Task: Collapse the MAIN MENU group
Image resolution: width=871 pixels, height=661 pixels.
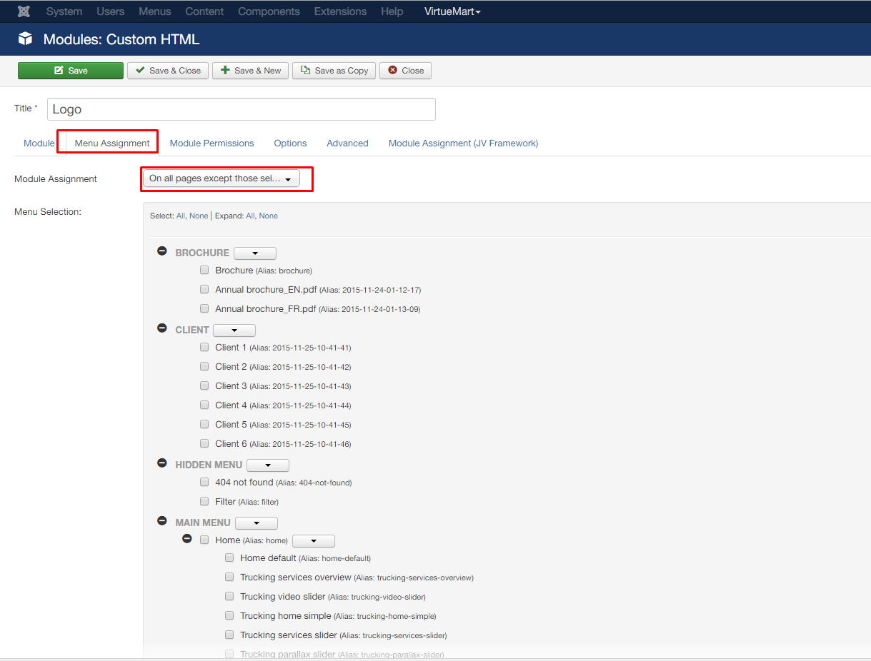Action: click(162, 522)
